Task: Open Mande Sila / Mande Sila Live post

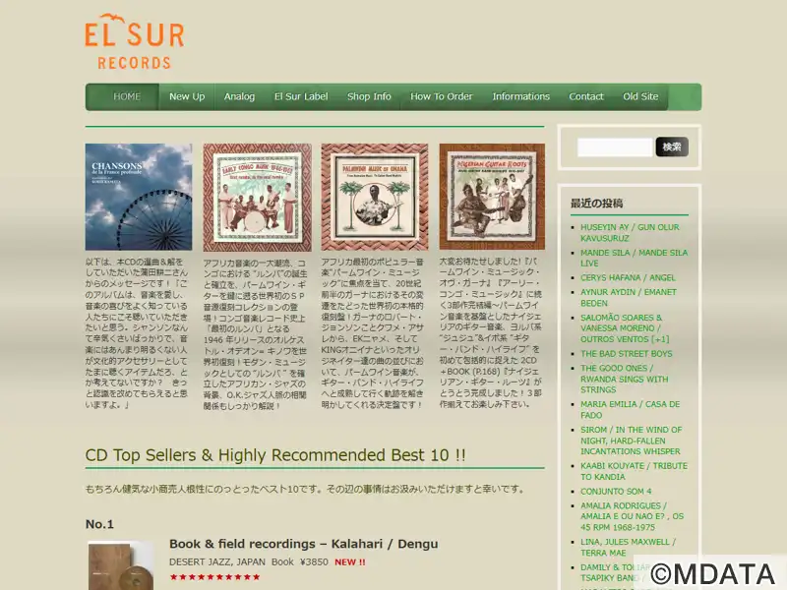Action: pyautogui.click(x=634, y=258)
